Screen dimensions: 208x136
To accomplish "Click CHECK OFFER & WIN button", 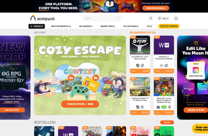I will click(80, 104).
